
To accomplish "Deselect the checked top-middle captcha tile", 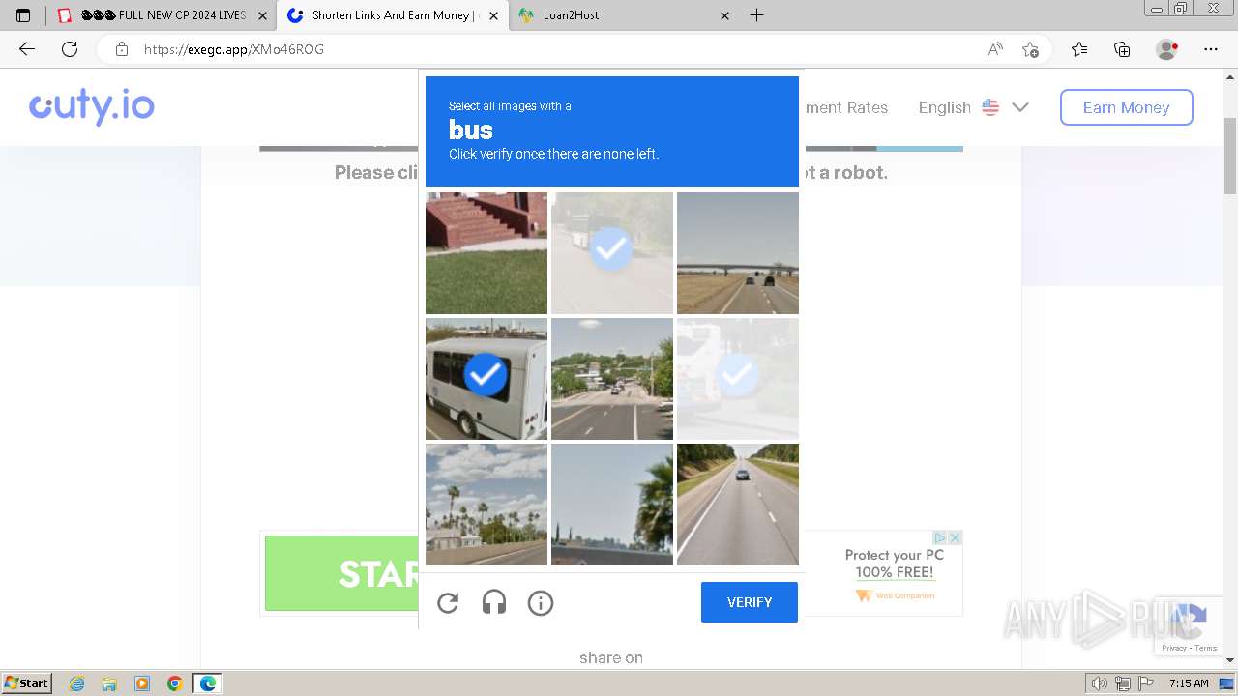I will point(612,253).
